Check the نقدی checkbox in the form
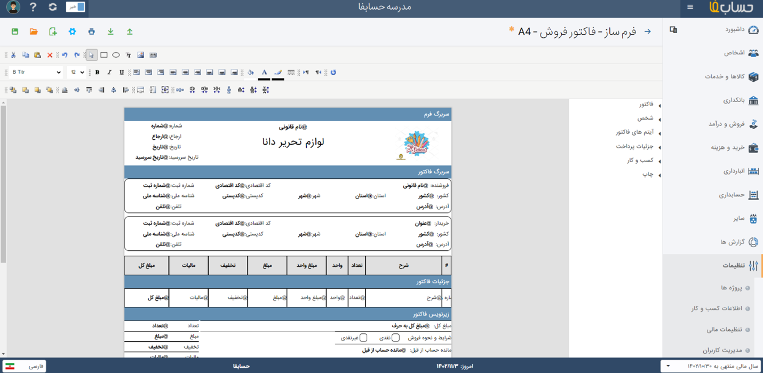Viewport: 763px width, 373px height. pos(395,338)
